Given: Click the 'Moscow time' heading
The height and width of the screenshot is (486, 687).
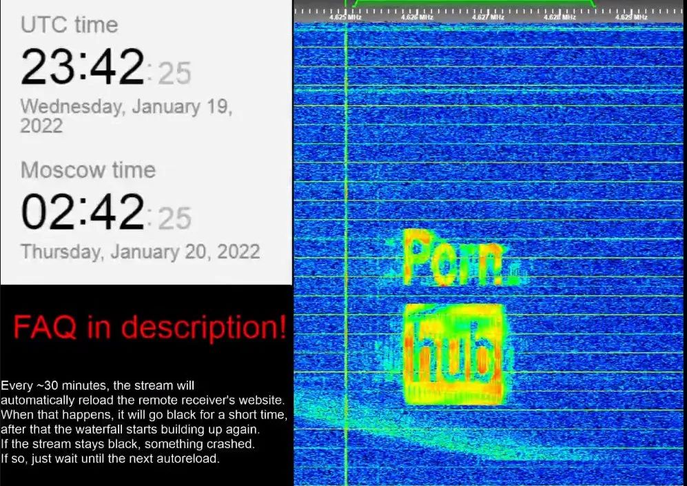Looking at the screenshot, I should click(88, 170).
